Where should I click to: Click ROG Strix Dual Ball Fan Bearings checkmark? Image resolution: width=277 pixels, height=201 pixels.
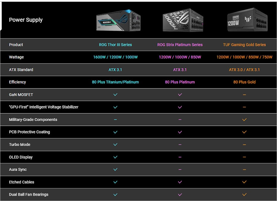pyautogui.click(x=180, y=195)
